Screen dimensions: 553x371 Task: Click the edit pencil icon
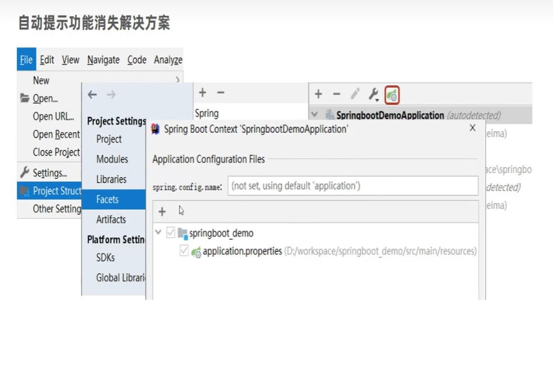coord(355,94)
